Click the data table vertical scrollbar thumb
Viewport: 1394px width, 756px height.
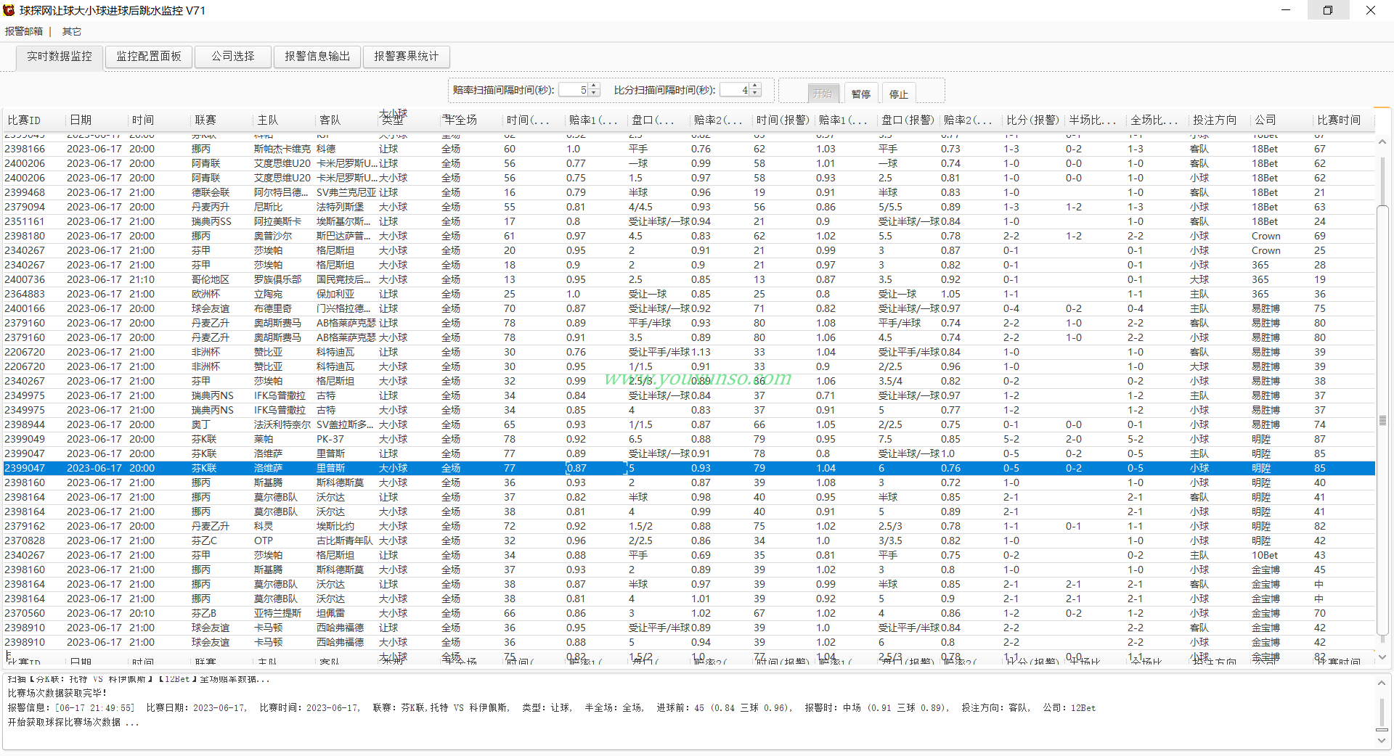click(x=1382, y=421)
